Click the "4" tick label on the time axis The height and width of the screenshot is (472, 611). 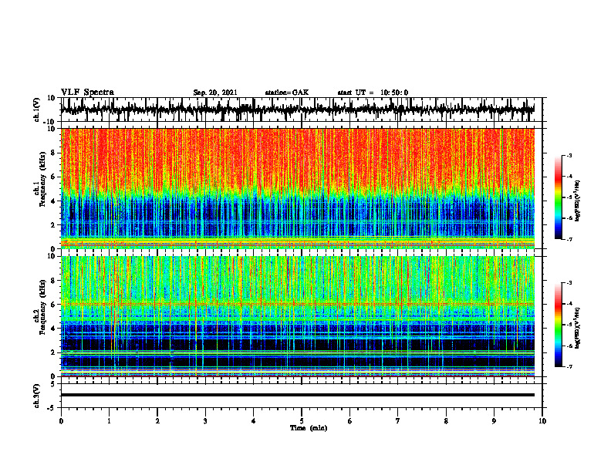[x=254, y=421]
